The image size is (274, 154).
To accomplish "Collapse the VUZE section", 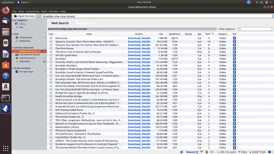I will tap(13, 34).
